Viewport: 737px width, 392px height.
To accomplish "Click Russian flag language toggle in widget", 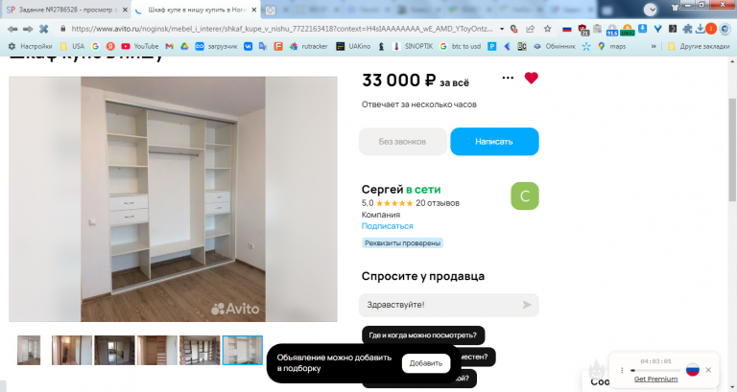I will pyautogui.click(x=692, y=369).
